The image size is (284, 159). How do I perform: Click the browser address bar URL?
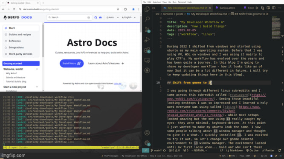coord(41,9)
